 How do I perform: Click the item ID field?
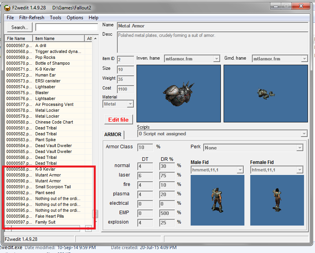126,60
